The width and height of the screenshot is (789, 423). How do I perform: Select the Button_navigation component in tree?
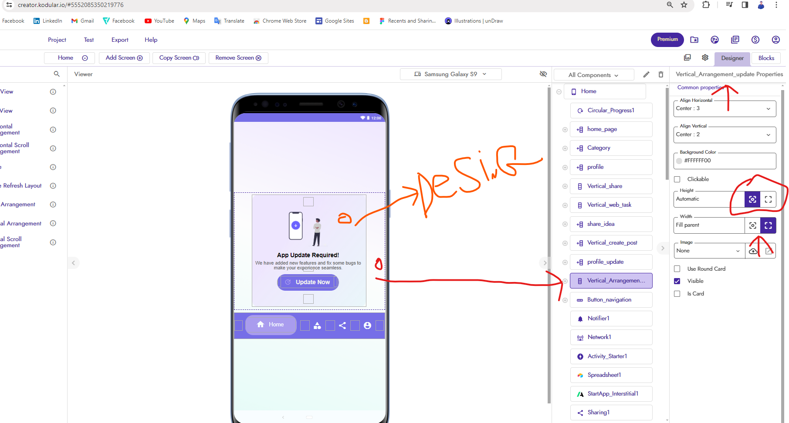coord(611,300)
